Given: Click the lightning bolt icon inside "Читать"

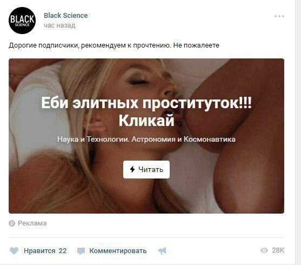Looking at the screenshot, I should [132, 169].
